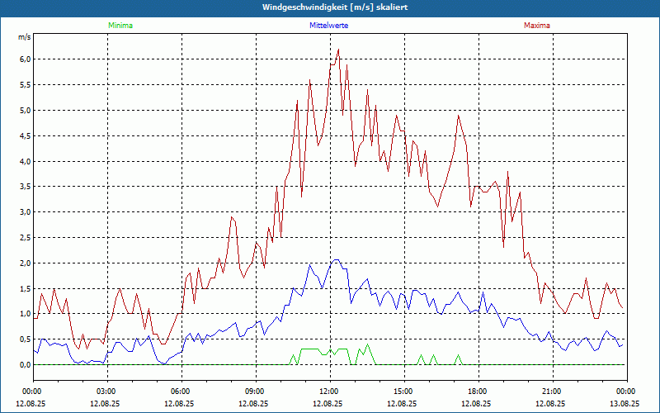This screenshot has height=413, width=660.
Task: Select the 06:00 time axis marker
Action: pos(181,392)
